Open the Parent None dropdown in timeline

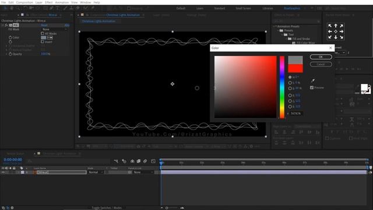coord(143,172)
